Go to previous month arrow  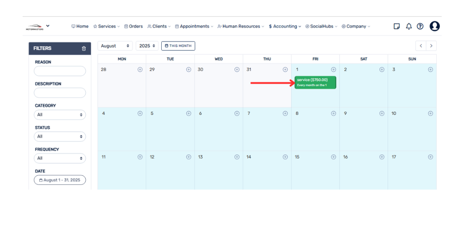point(421,46)
